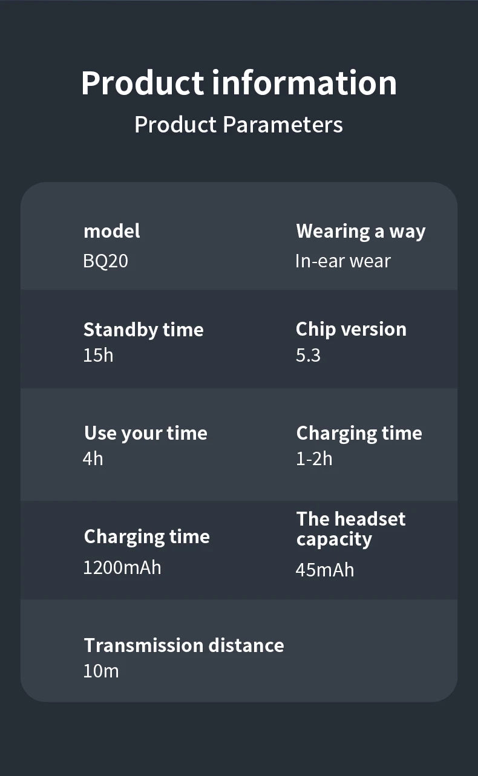The height and width of the screenshot is (776, 478).
Task: Select the 4h usage value
Action: [x=93, y=458]
